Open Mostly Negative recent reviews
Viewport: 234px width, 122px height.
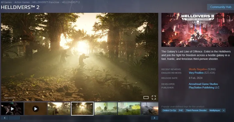coord(198,69)
